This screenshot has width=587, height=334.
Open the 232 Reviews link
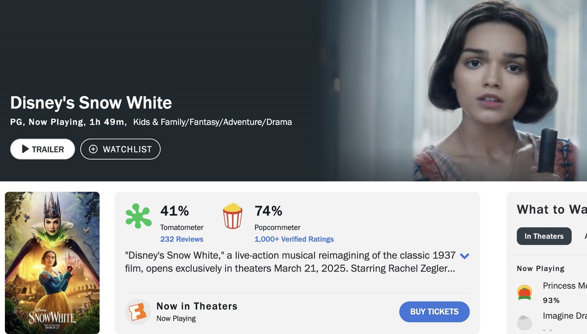(x=182, y=239)
